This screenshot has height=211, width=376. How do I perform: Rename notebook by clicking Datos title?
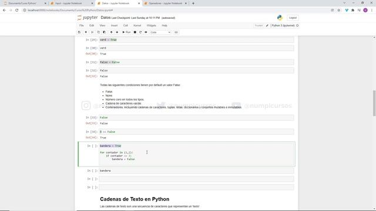click(x=106, y=18)
